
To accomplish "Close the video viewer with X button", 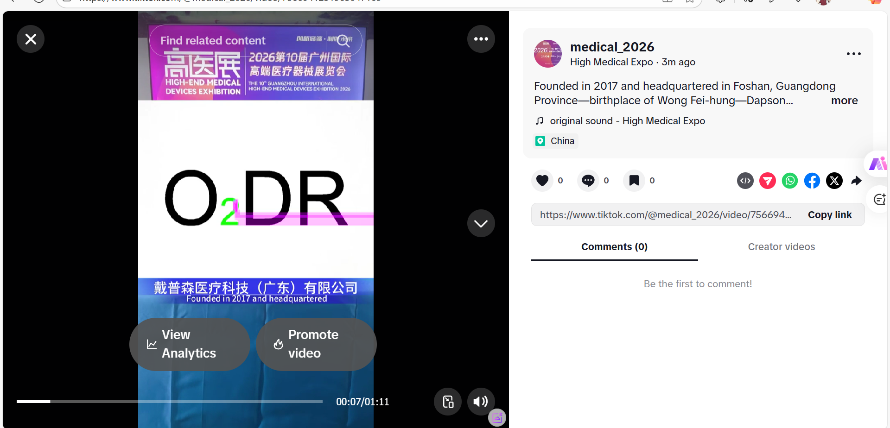I will click(31, 39).
